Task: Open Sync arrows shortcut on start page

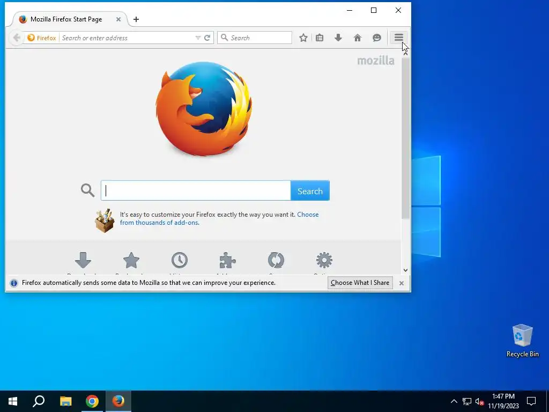Action: point(276,260)
